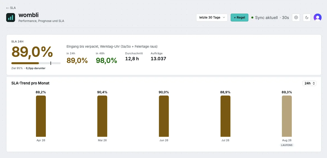Click the 'Performance, Prognose und SLA' subtitle

41,21
